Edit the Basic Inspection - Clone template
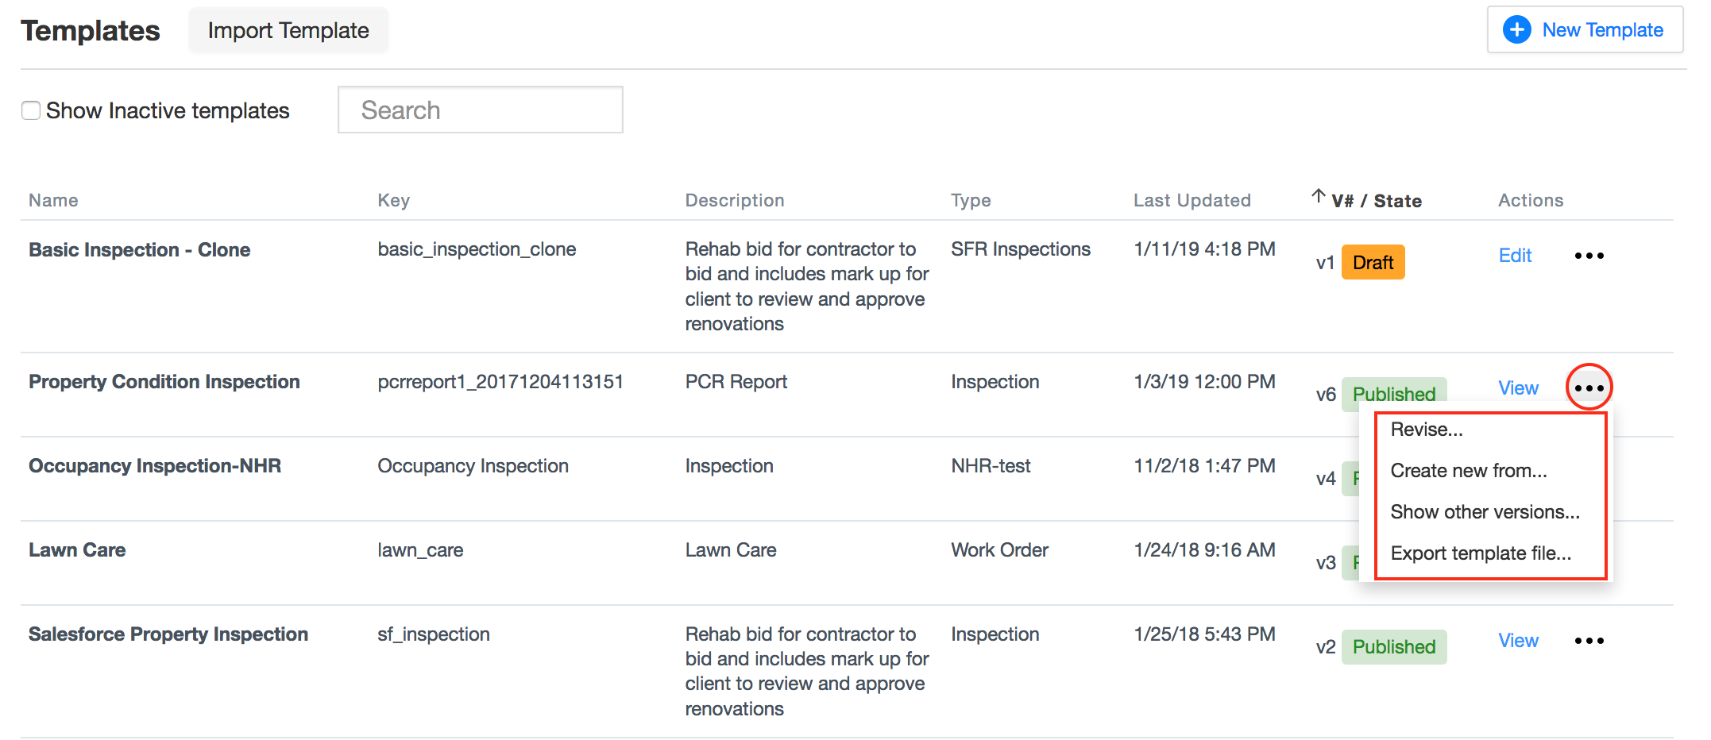 1514,255
